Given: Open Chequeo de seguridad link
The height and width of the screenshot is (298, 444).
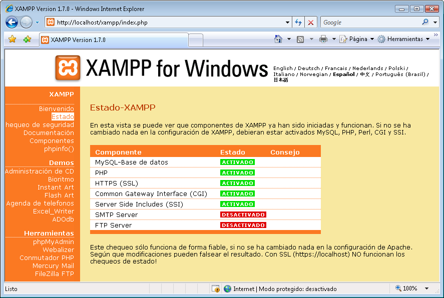Looking at the screenshot, I should pos(40,124).
